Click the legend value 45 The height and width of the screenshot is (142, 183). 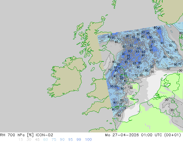(37, 140)
